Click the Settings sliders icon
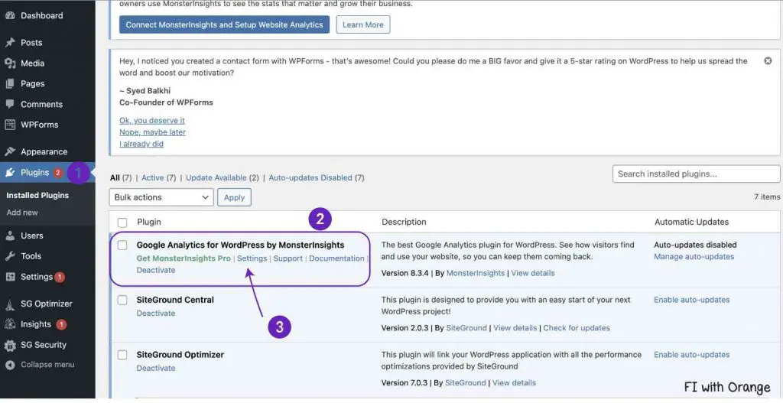783x403 pixels. 10,277
